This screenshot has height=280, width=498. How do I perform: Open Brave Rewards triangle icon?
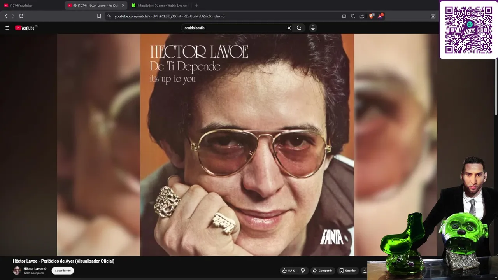point(381,16)
